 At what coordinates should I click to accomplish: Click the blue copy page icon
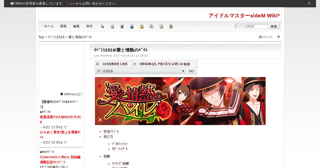pyautogui.click(x=151, y=26)
